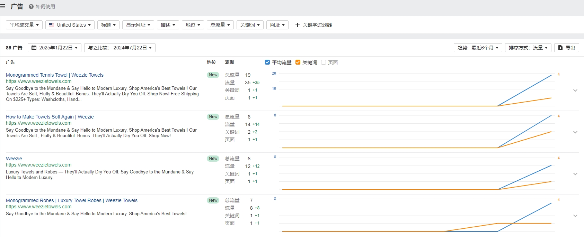The height and width of the screenshot is (237, 584).
Task: Open the 如何使用 help link
Action: (x=42, y=7)
